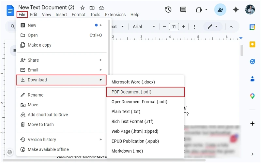The width and height of the screenshot is (261, 163).
Task: Get add-ons with the plus icon
Action: coord(252,124)
